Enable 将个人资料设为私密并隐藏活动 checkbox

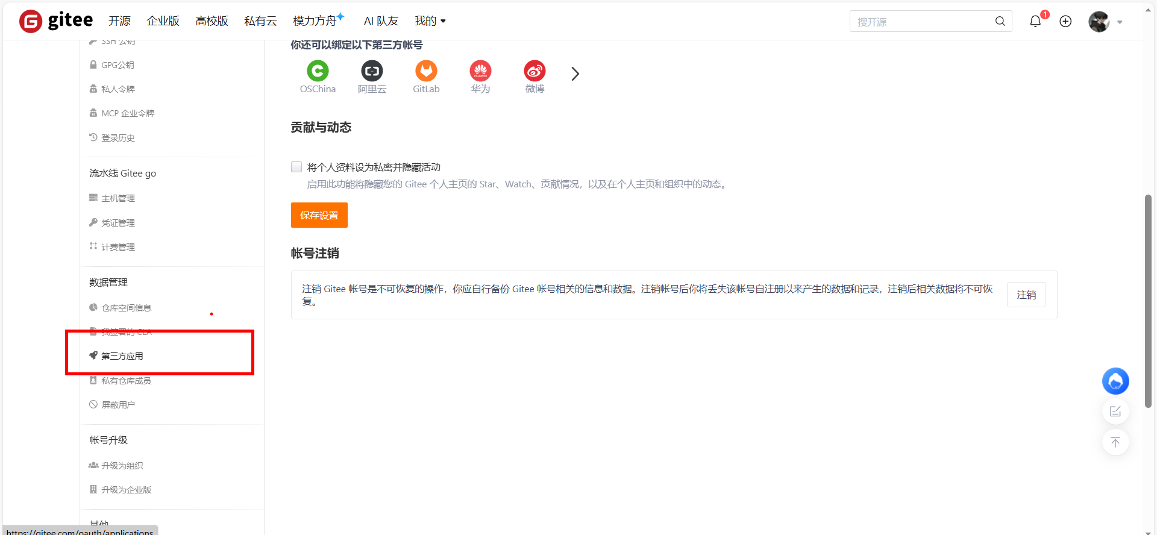[x=296, y=167]
